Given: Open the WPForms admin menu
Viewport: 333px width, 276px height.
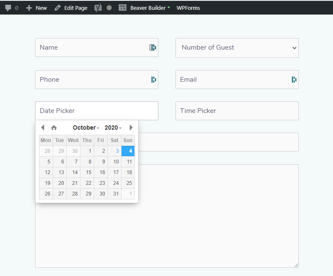Looking at the screenshot, I should pyautogui.click(x=188, y=8).
